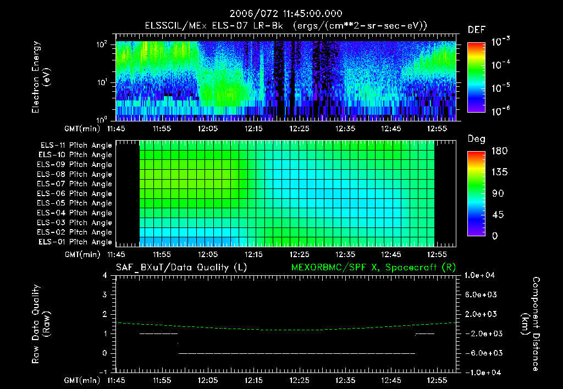The height and width of the screenshot is (389, 563).
Task: Click the 10^-4 tick on DEF colorbar
Action: [x=500, y=65]
